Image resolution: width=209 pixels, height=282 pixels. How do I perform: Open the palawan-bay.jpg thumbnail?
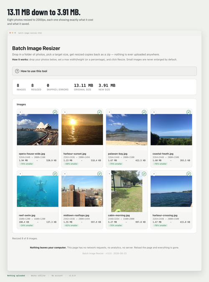point(127,129)
